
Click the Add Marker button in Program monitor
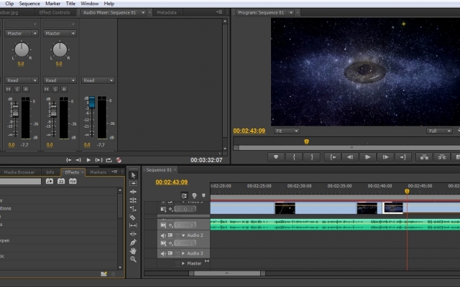click(x=277, y=156)
